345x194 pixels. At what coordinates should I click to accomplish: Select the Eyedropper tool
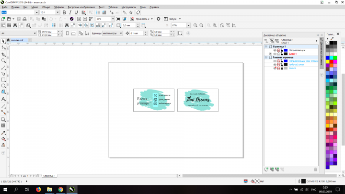coord(3,133)
